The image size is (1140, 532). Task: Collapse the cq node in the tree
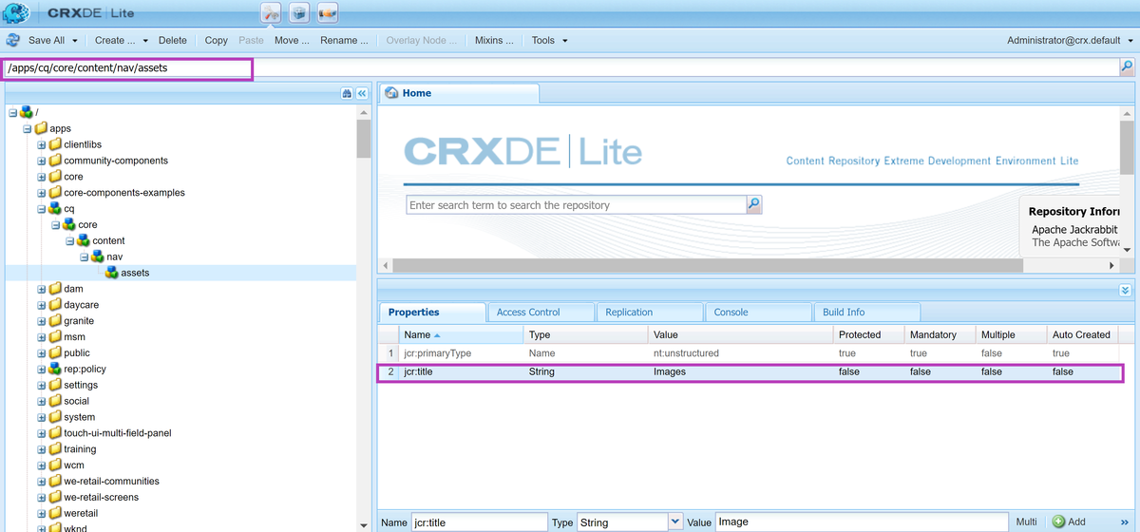[42, 209]
